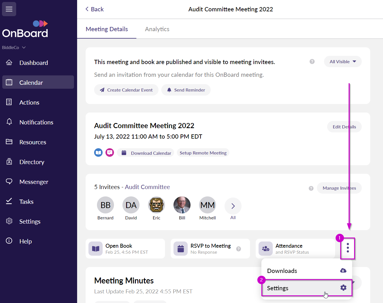Open the hamburger menu in sidebar
383x303 pixels.
[x=9, y=9]
